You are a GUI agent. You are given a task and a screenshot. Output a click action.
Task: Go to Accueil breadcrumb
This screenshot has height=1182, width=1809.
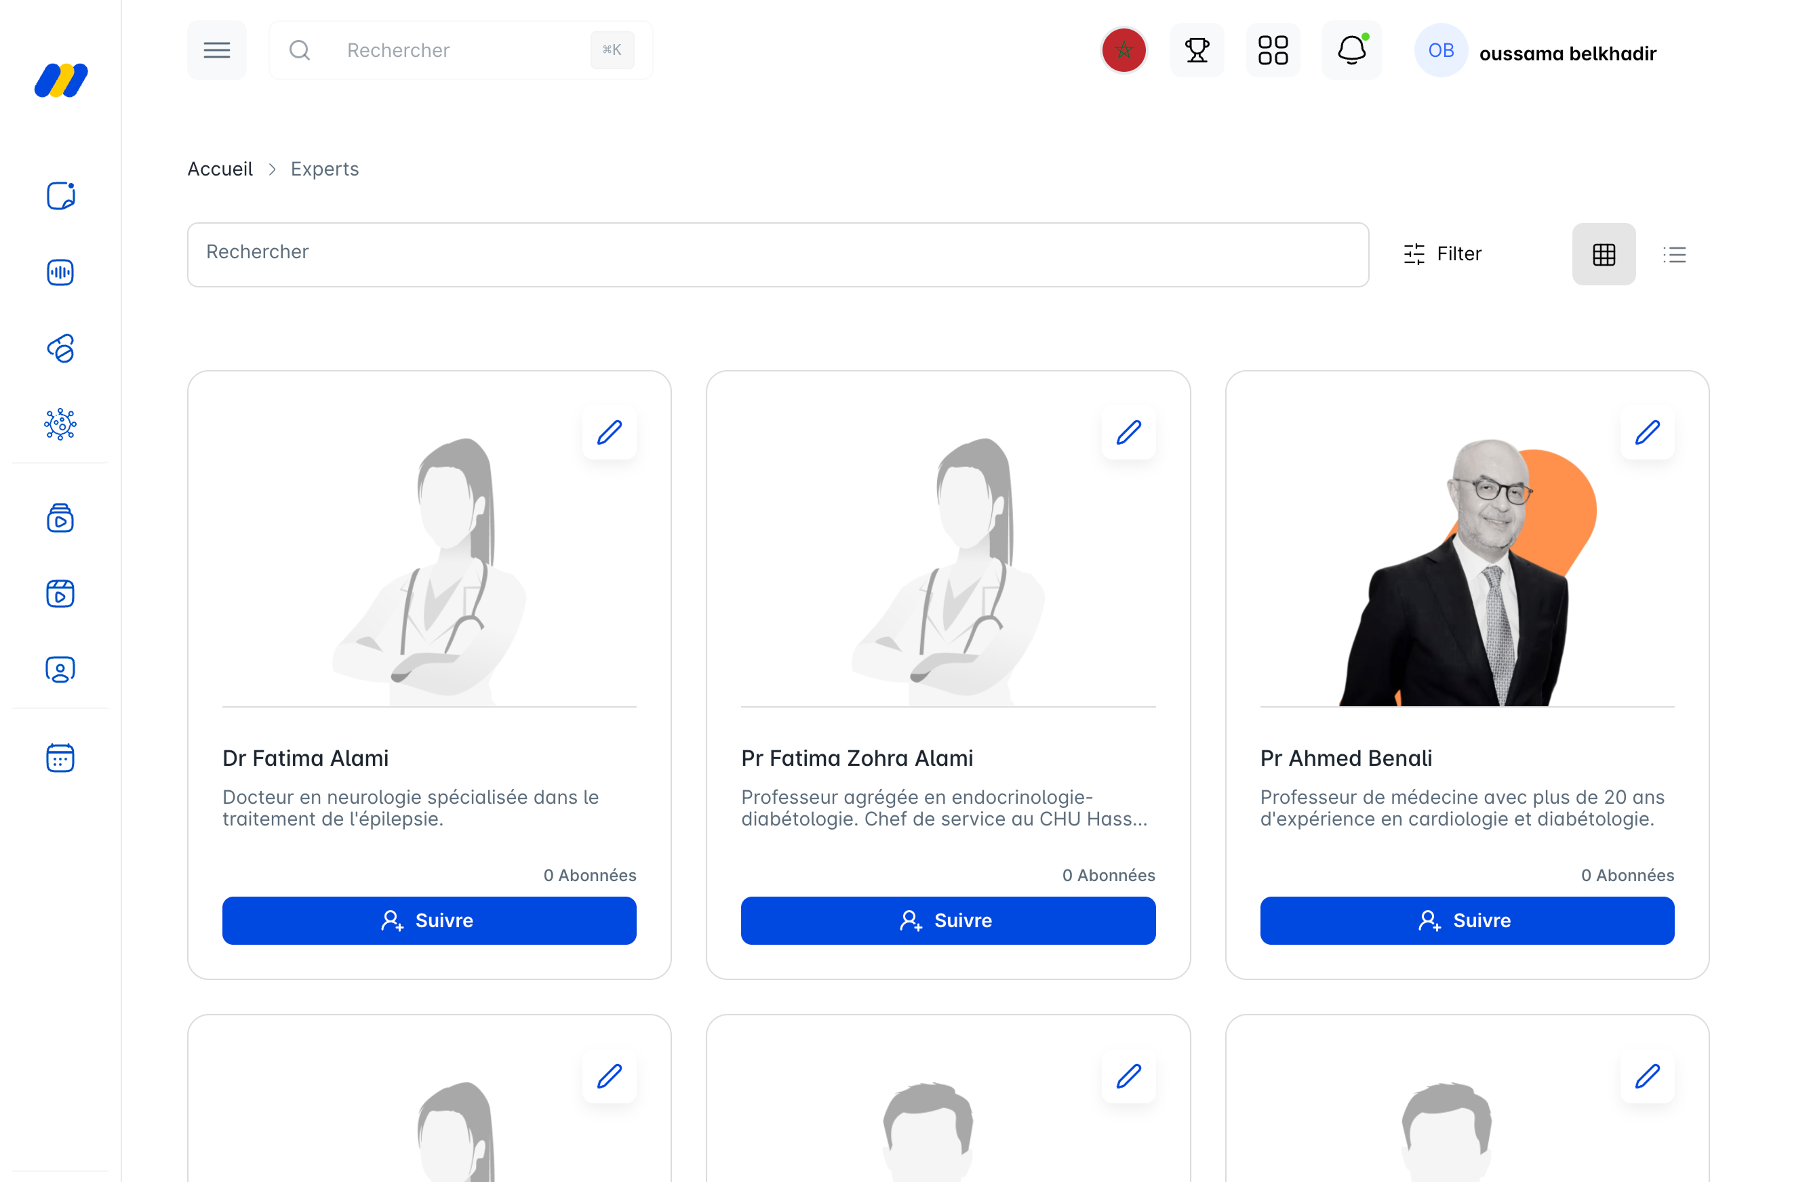click(220, 169)
